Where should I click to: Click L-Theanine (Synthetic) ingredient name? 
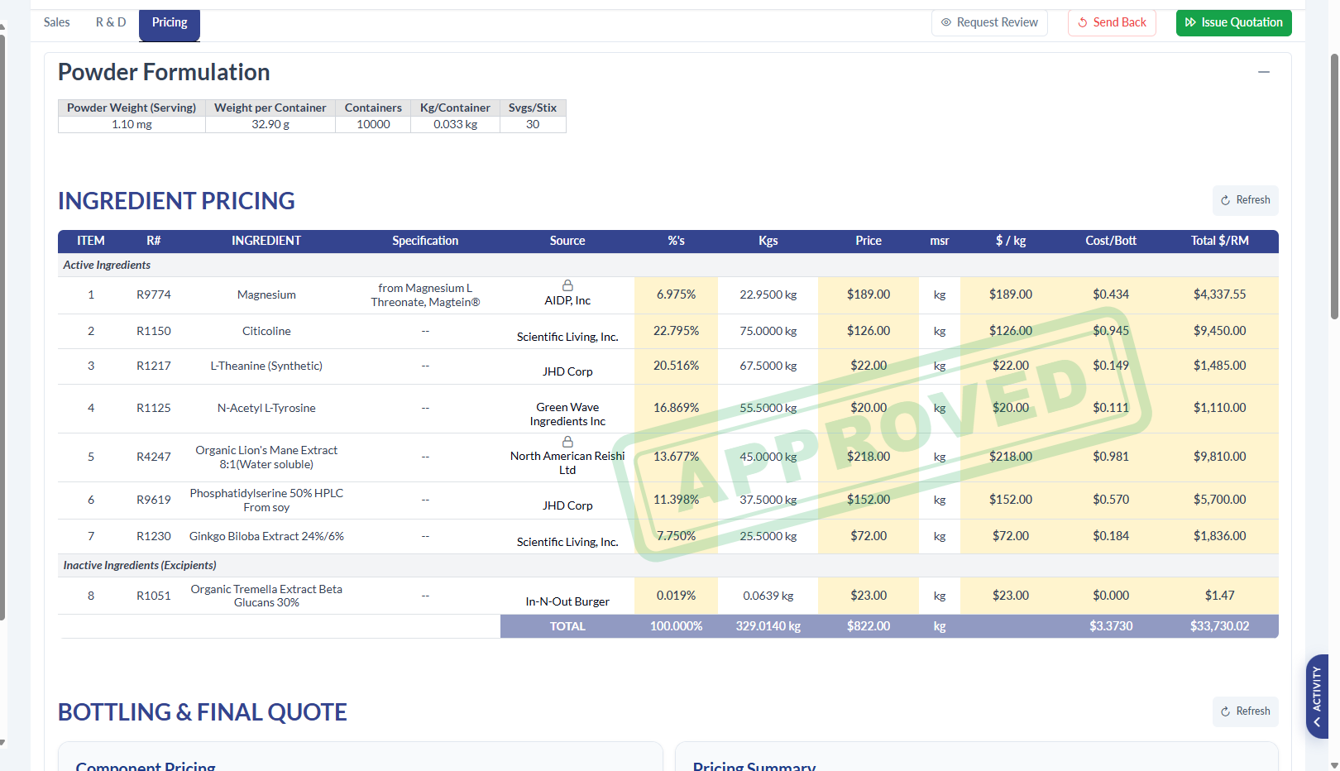[x=266, y=366]
